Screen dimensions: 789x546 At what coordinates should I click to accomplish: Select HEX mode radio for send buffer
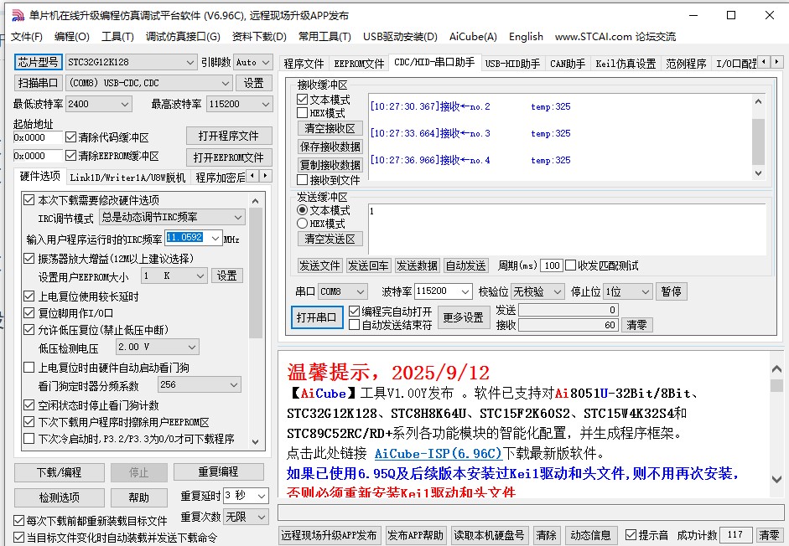303,224
